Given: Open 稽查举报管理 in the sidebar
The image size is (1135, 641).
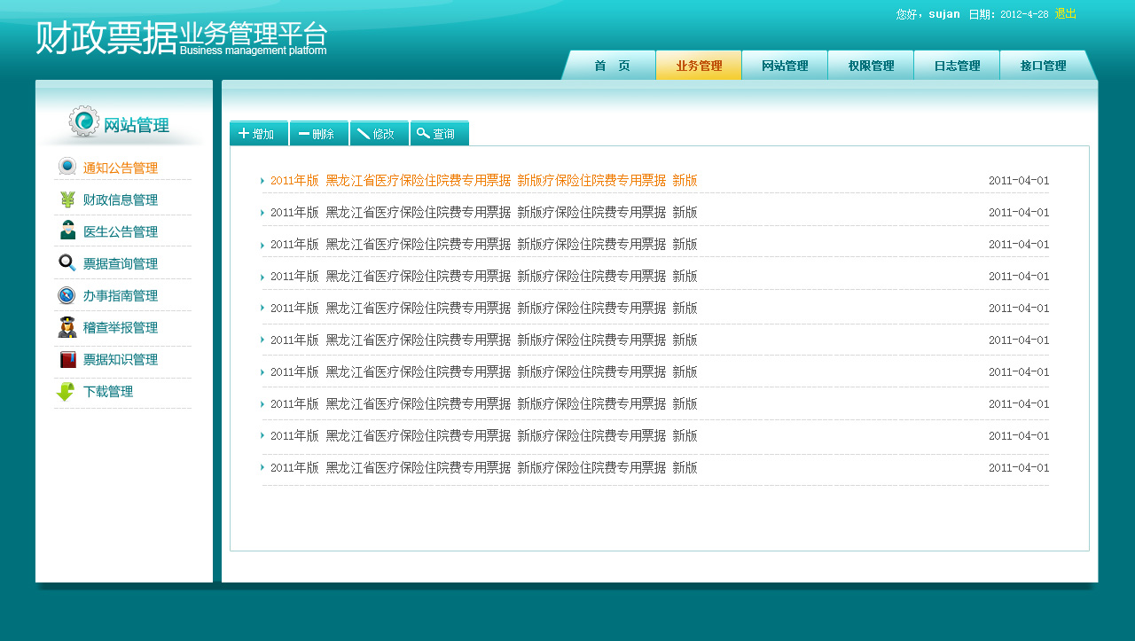Looking at the screenshot, I should (x=121, y=327).
